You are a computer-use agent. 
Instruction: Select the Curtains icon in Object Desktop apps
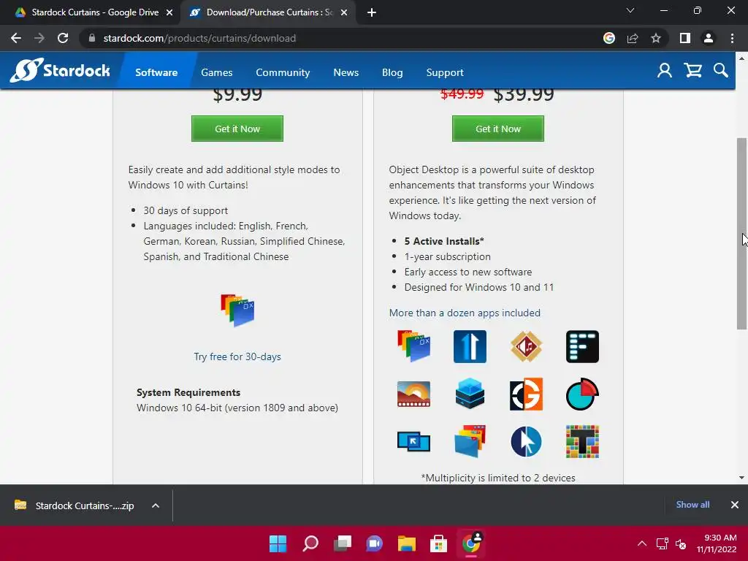tap(413, 346)
